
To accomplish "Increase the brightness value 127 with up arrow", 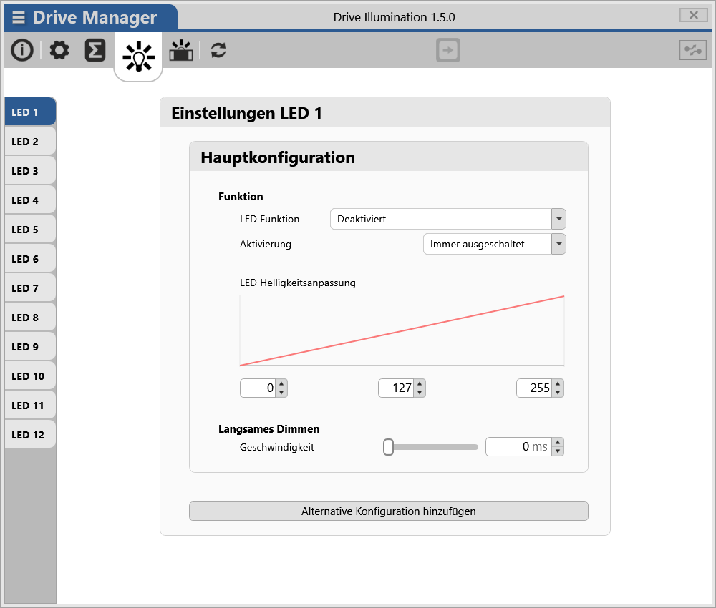I will coord(420,383).
